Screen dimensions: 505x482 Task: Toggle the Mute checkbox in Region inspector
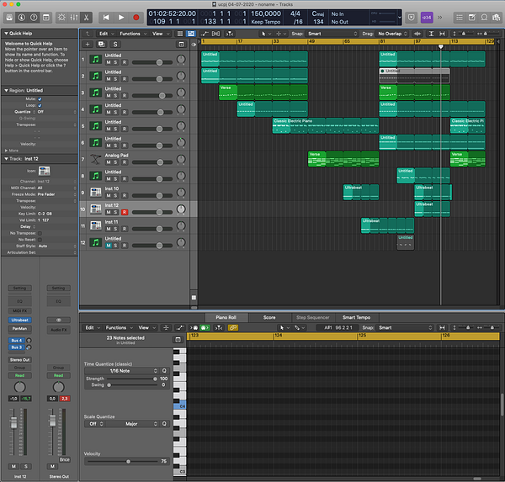40,98
